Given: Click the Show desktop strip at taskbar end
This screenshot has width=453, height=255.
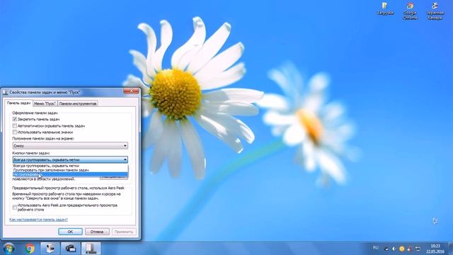Looking at the screenshot, I should click(451, 249).
